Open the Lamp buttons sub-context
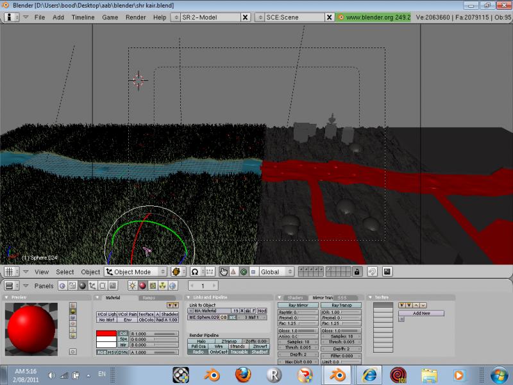Viewport: 513px width, 385px height. [132, 286]
